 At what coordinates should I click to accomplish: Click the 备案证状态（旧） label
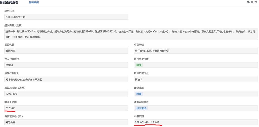coord(13,116)
